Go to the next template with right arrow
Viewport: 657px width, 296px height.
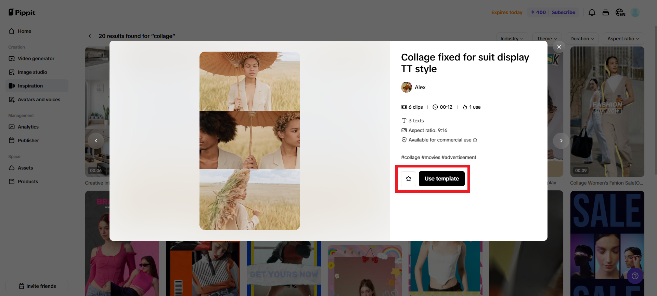pos(561,140)
